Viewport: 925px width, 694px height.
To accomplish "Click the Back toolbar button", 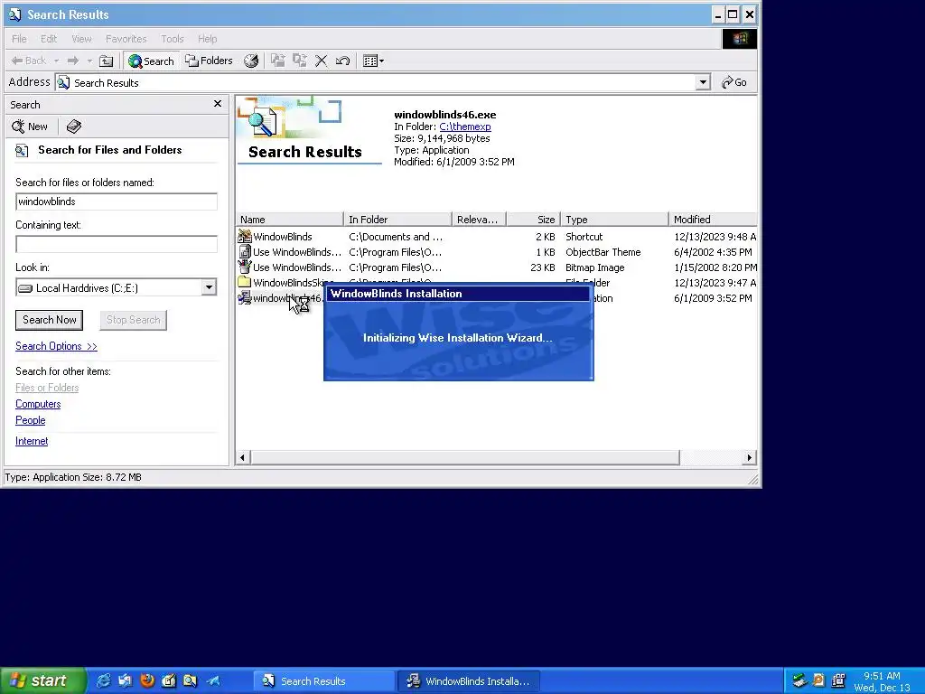I will (29, 61).
